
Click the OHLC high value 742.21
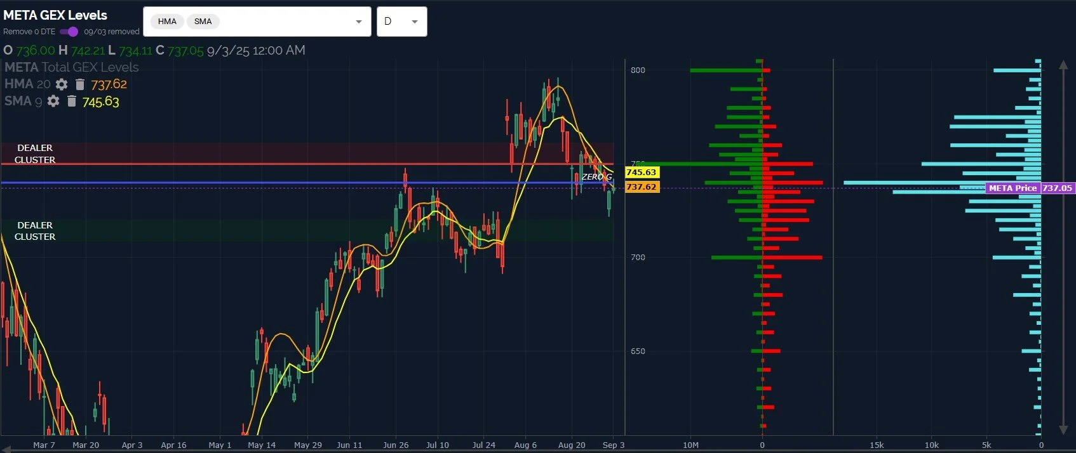[x=88, y=50]
